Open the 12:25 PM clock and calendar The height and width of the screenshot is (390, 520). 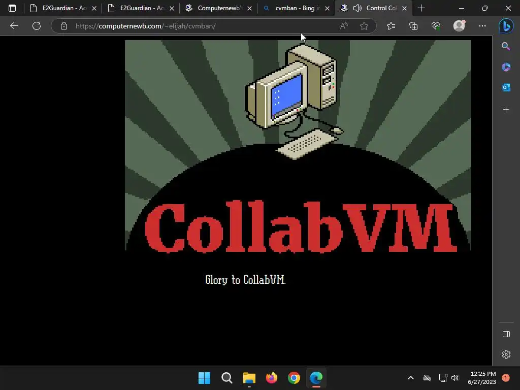[482, 378]
